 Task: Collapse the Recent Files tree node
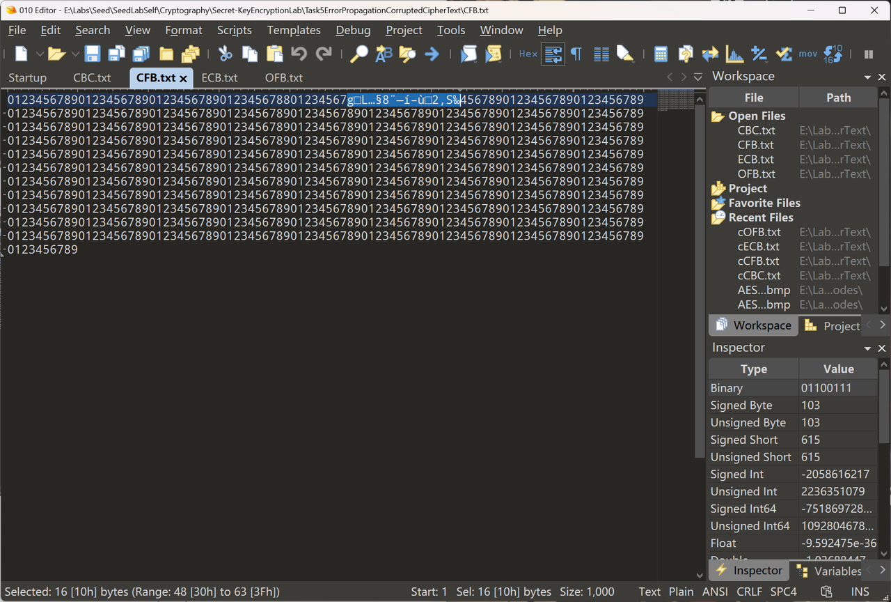(x=718, y=217)
